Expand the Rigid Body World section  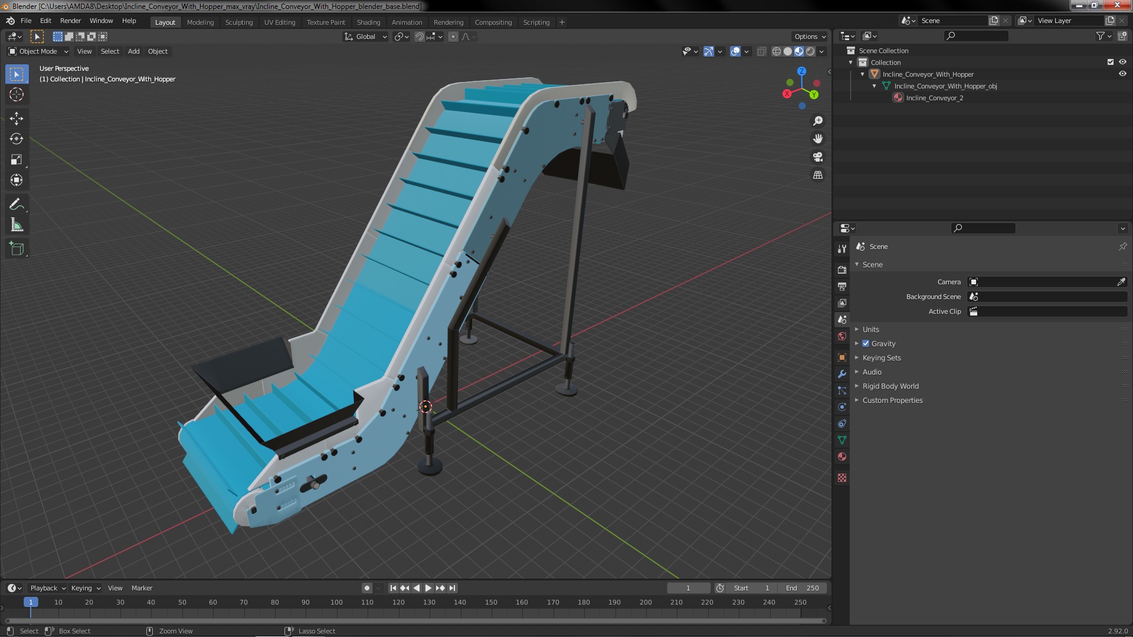click(x=857, y=385)
